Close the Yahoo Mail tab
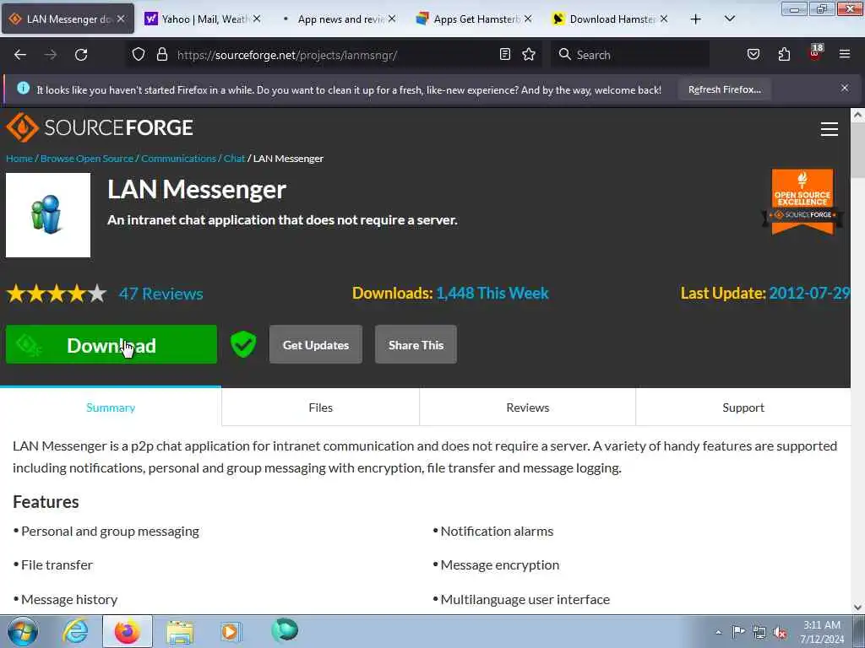The image size is (865, 648). (x=257, y=19)
